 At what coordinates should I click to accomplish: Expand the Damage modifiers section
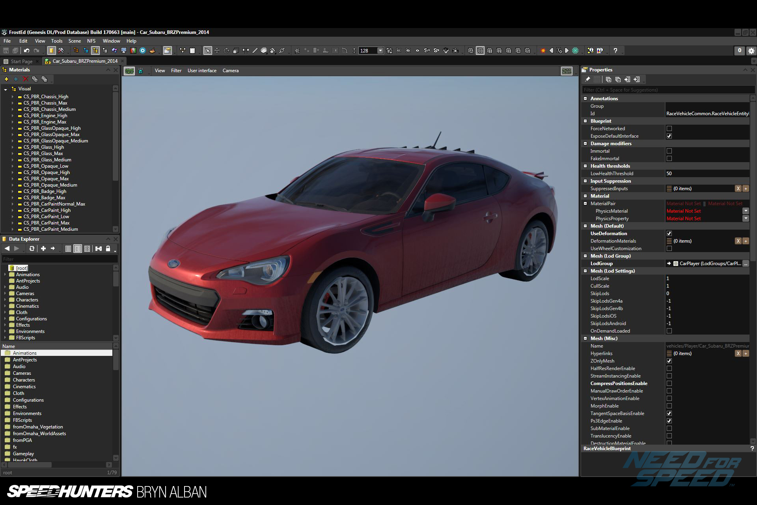(x=586, y=143)
